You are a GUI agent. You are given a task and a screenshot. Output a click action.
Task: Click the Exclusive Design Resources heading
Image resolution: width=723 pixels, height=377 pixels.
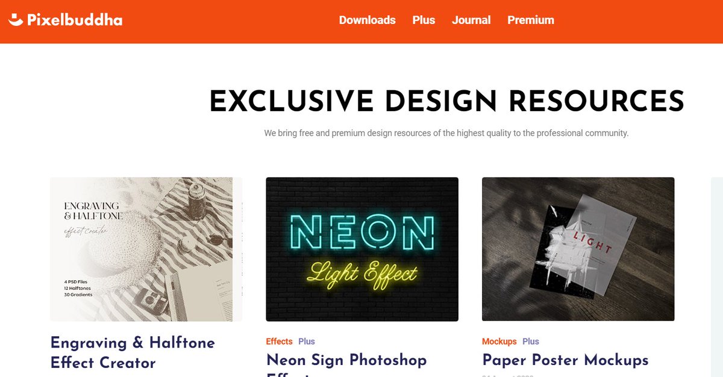click(446, 101)
